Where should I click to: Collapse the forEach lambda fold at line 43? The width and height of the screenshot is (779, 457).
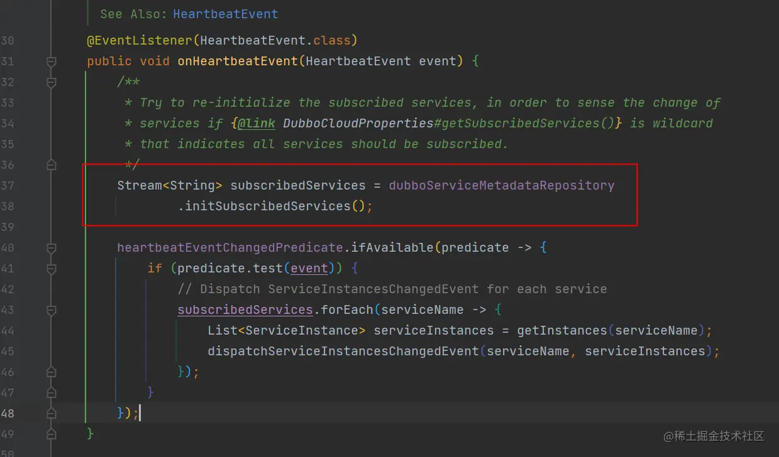(x=52, y=309)
